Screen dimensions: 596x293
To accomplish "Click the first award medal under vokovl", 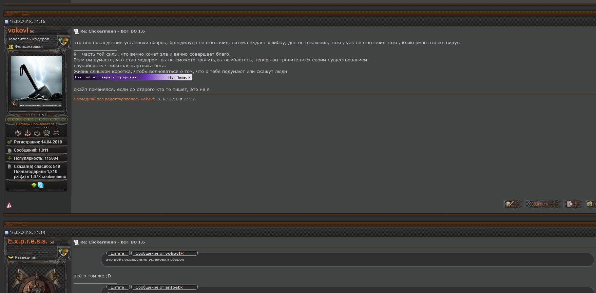I will click(x=18, y=133).
